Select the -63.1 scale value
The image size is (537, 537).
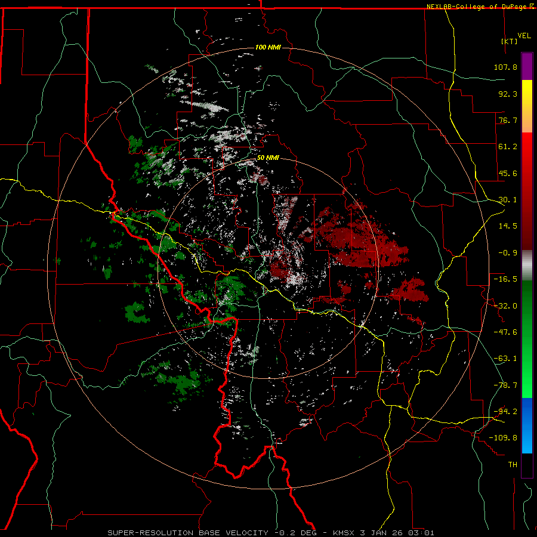[505, 359]
